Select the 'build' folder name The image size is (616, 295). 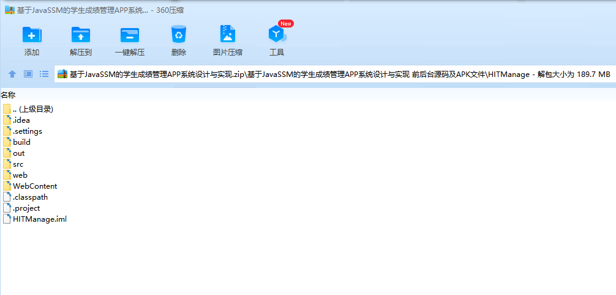tap(21, 142)
